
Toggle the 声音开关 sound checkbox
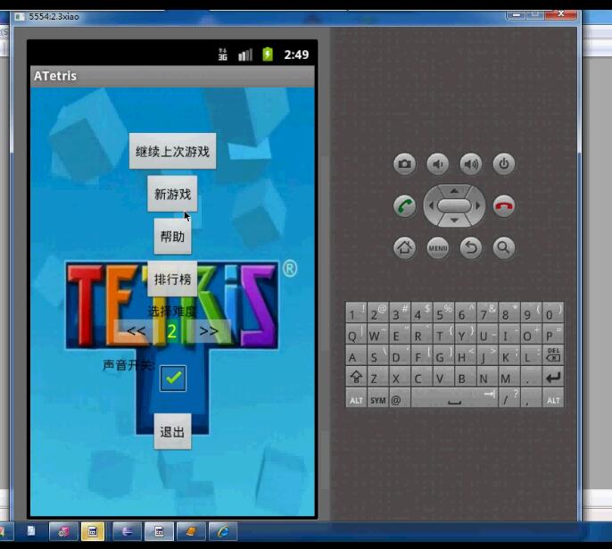pos(173,378)
